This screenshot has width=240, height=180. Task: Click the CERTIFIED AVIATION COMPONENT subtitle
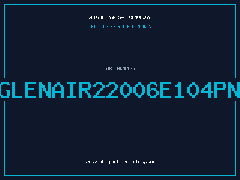pyautogui.click(x=120, y=26)
